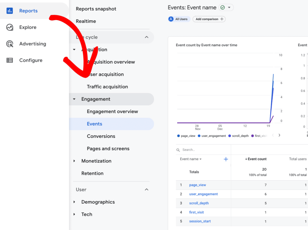Click the All Users segment chip

click(179, 19)
